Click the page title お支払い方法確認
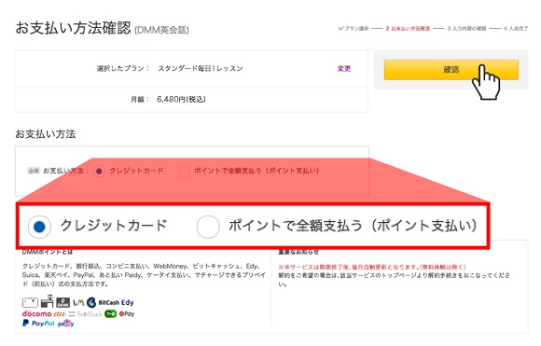Image resolution: width=541 pixels, height=346 pixels. coord(74,28)
